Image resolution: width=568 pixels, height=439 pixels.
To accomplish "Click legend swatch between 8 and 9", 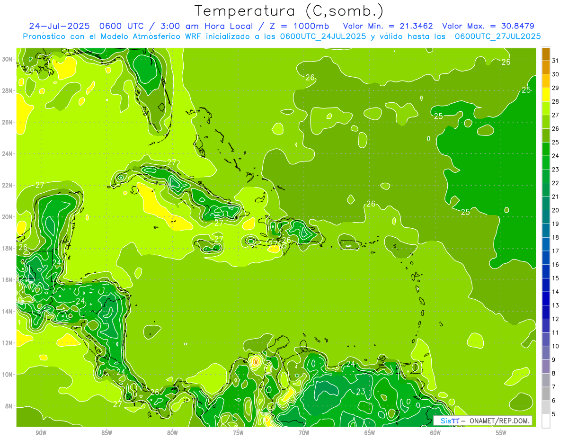I will click(546, 367).
